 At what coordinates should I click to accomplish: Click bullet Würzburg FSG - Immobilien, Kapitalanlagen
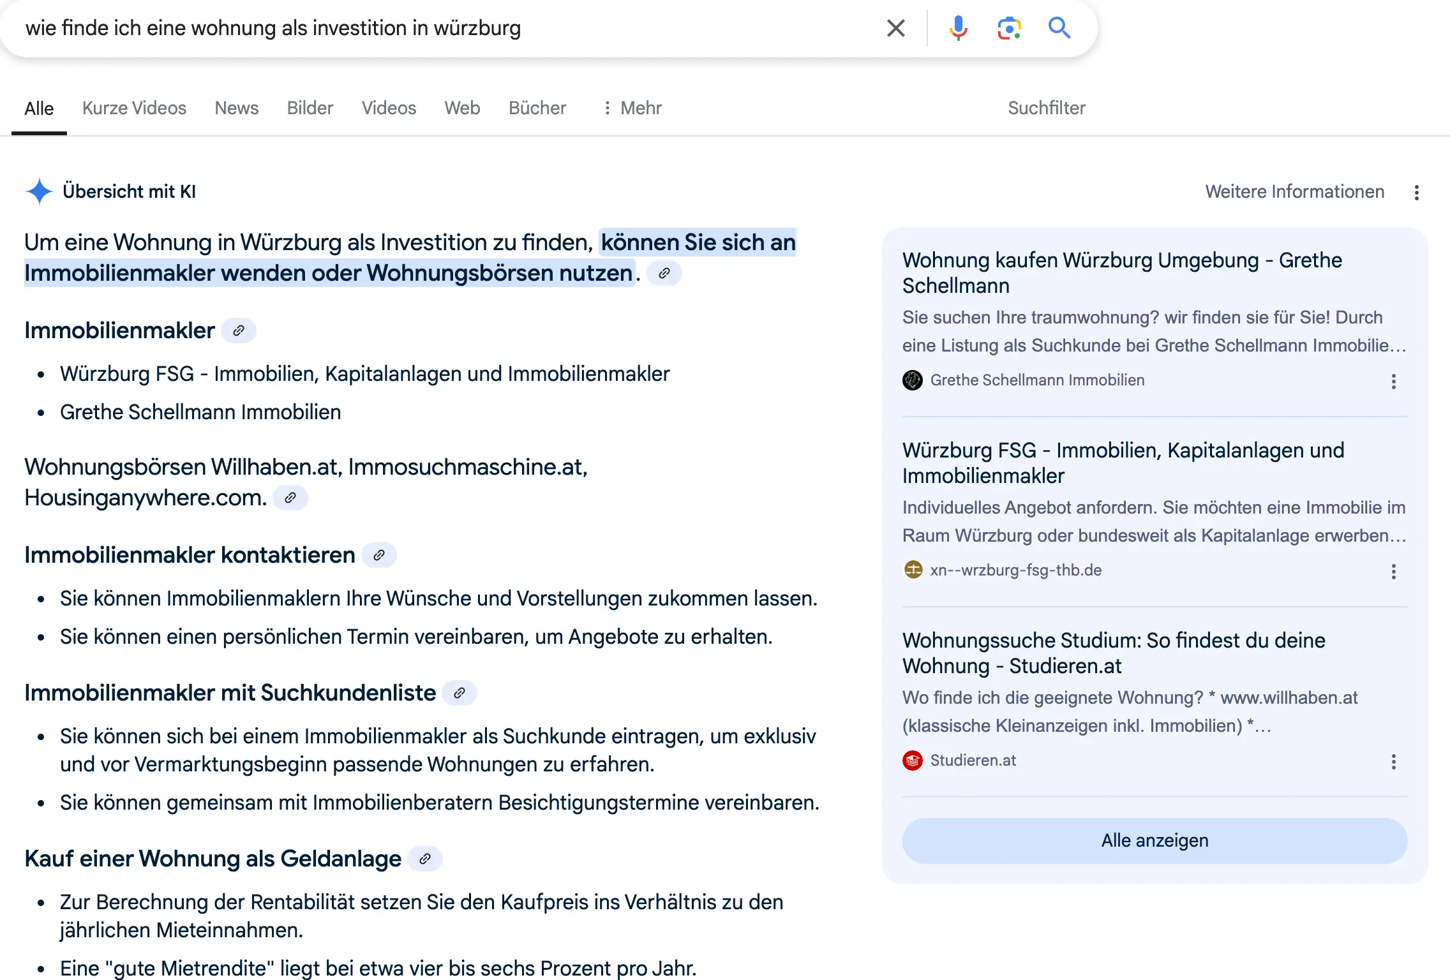coord(364,374)
